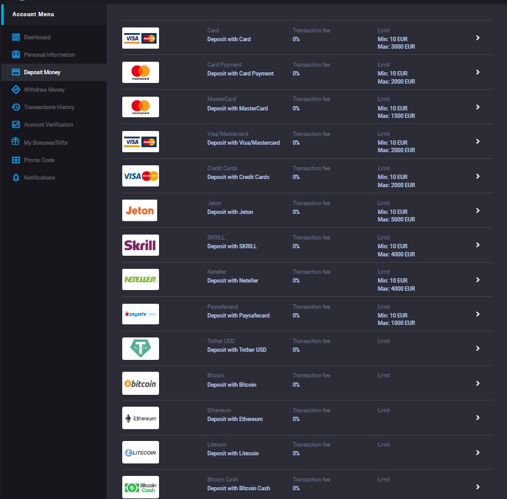Viewport: 507px width, 499px height.
Task: Open the Litecoin row chevron
Action: (x=478, y=452)
